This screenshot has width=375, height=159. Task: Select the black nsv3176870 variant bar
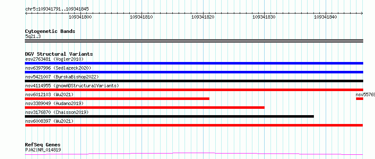[x=169, y=116]
